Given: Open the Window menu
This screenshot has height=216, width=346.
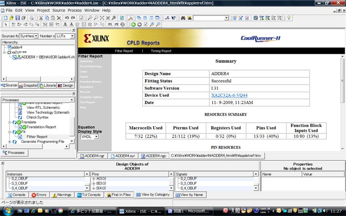Looking at the screenshot, I should click(x=92, y=10).
